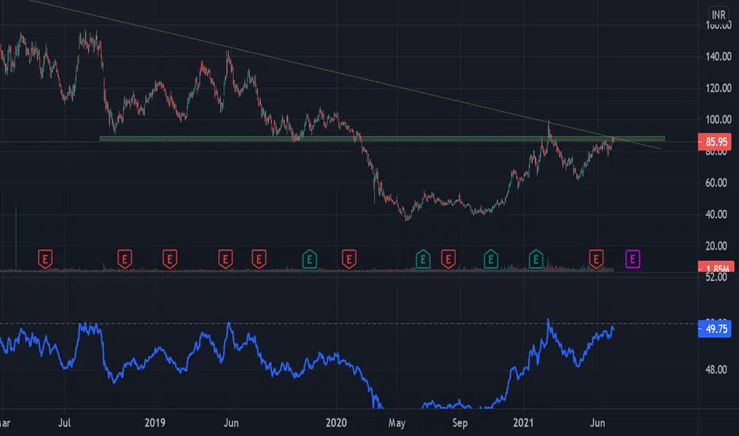This screenshot has width=739, height=436.
Task: Open the second red earnings marker from the left
Action: [x=124, y=258]
